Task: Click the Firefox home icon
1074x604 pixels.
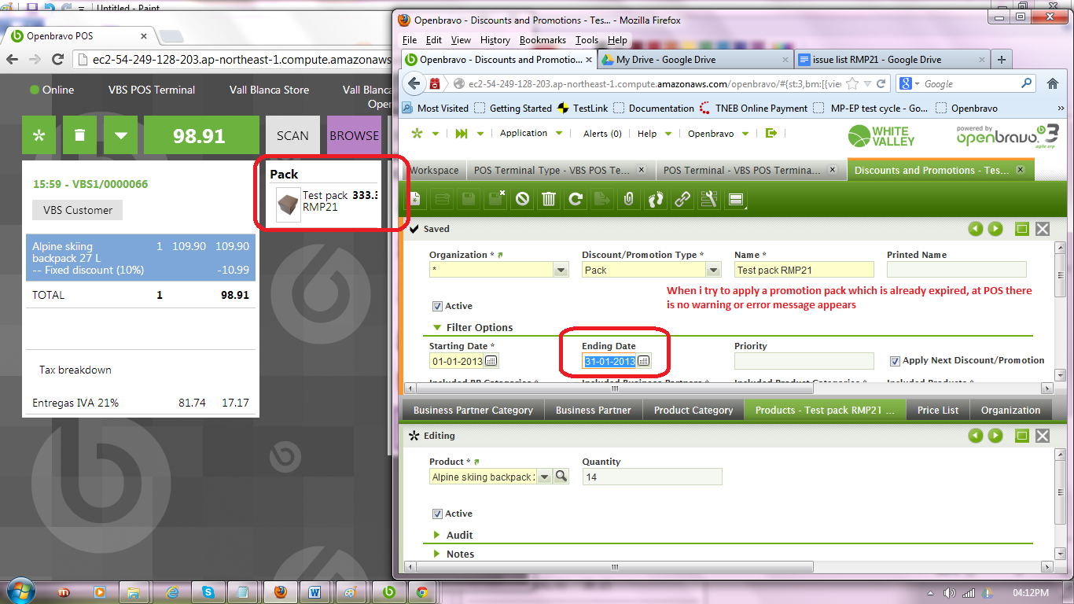Action: click(1053, 83)
